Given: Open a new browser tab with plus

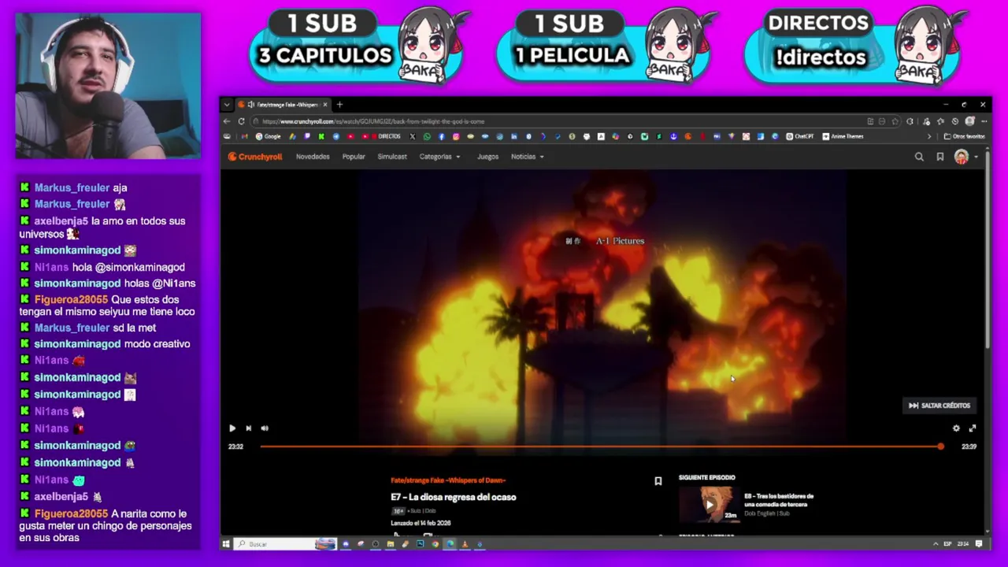Looking at the screenshot, I should [339, 105].
